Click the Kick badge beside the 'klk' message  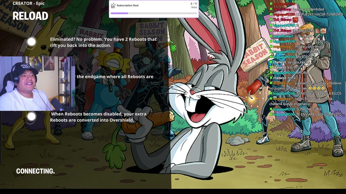[x=271, y=67]
